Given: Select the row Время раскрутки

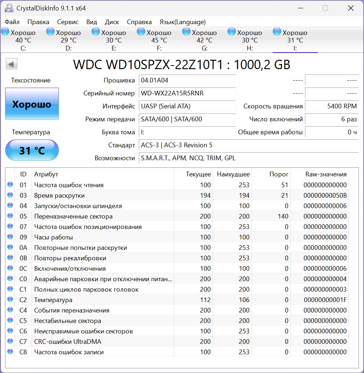Looking at the screenshot, I should [177, 195].
